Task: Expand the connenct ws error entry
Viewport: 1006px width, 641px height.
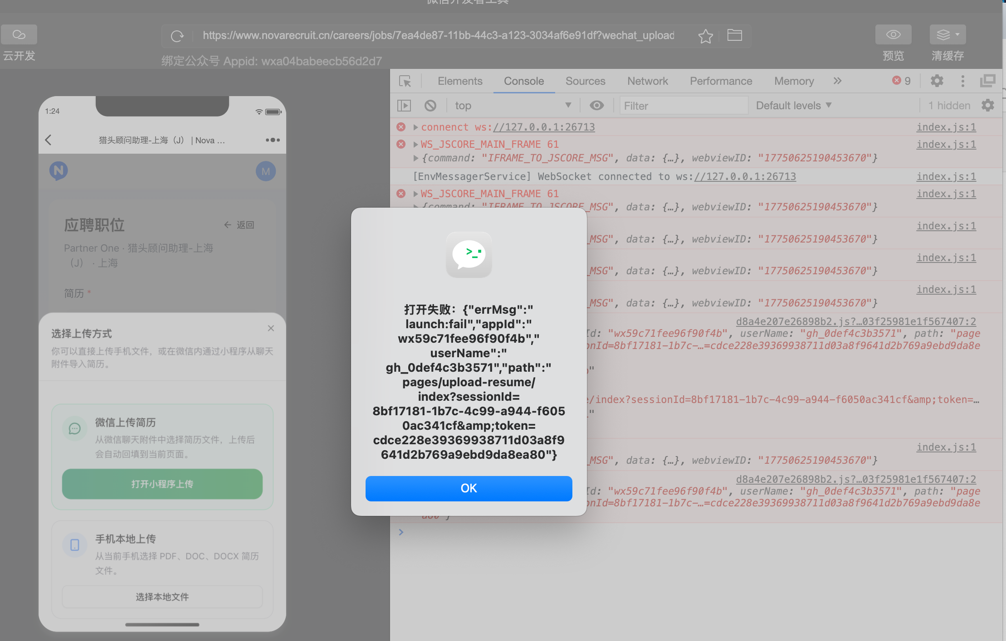Action: click(x=415, y=127)
